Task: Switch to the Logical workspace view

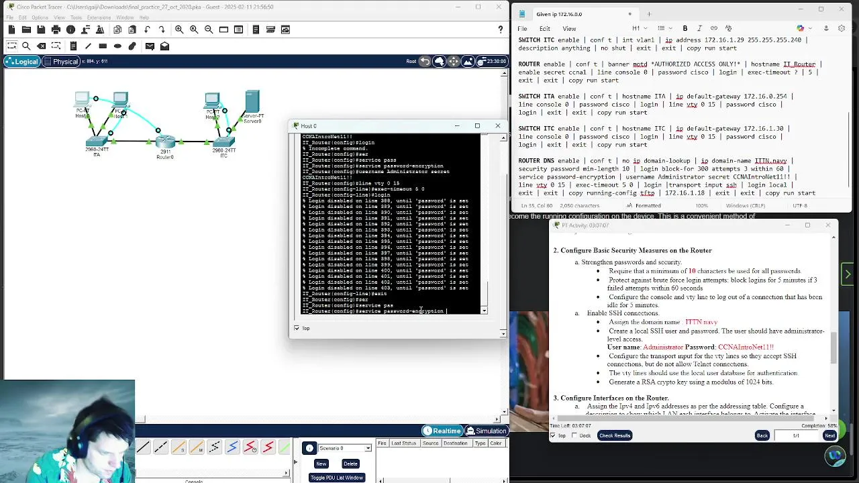Action: point(21,62)
